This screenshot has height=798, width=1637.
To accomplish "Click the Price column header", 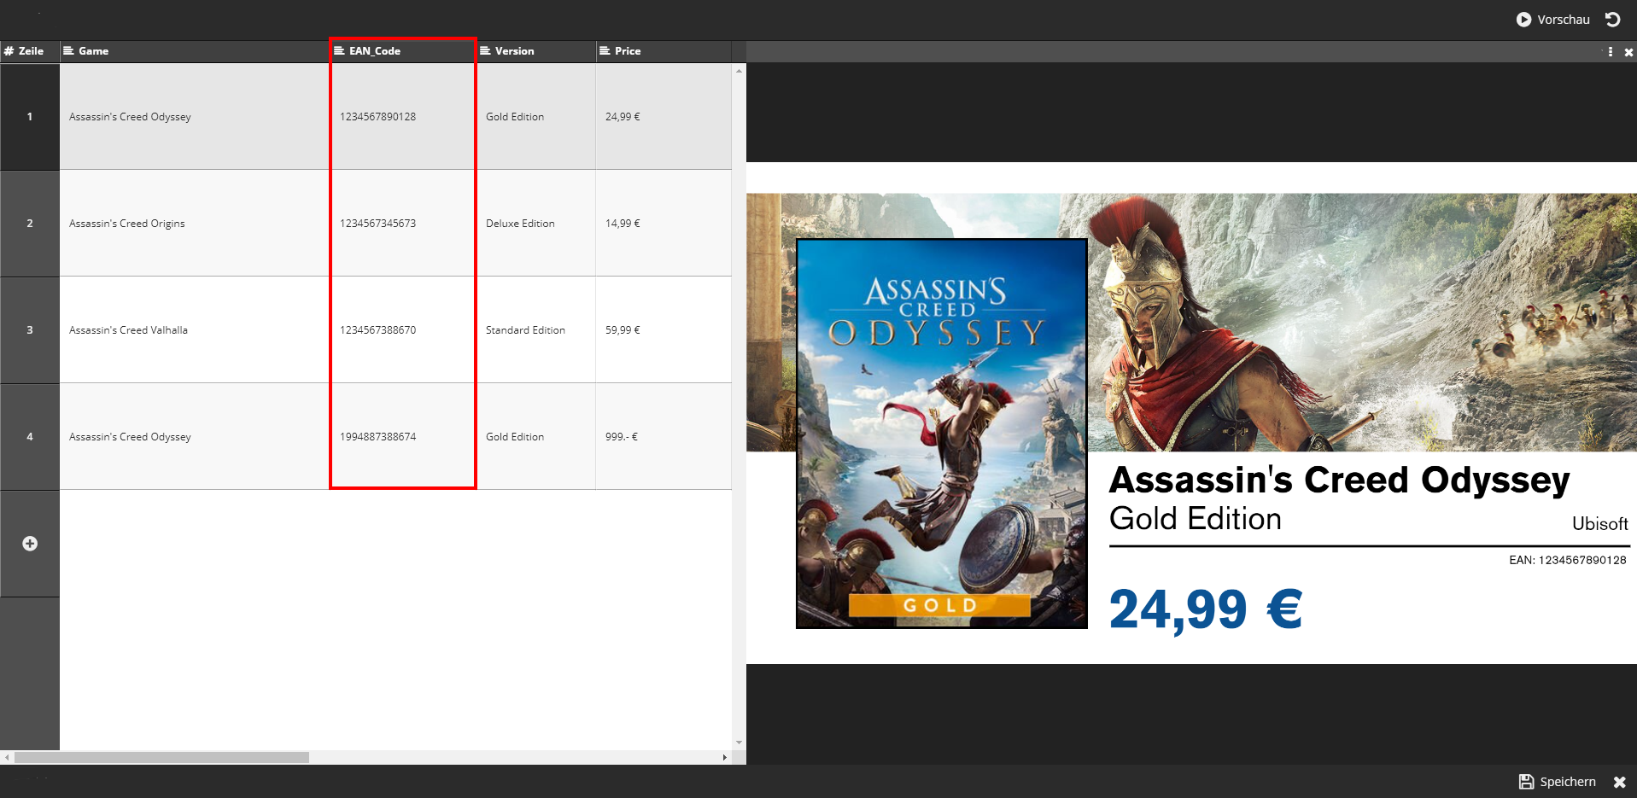I will [627, 51].
